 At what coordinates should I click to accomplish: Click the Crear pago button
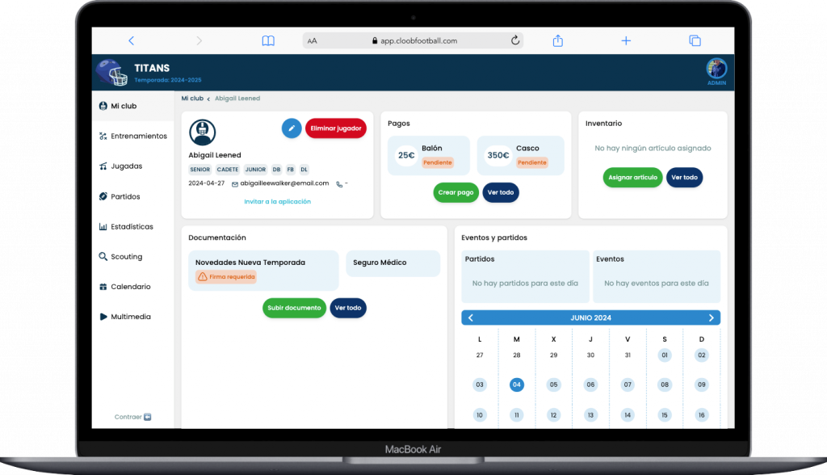point(455,192)
